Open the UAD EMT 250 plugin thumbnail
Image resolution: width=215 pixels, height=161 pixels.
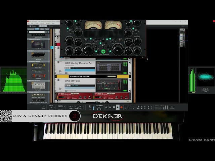[x=109, y=85]
